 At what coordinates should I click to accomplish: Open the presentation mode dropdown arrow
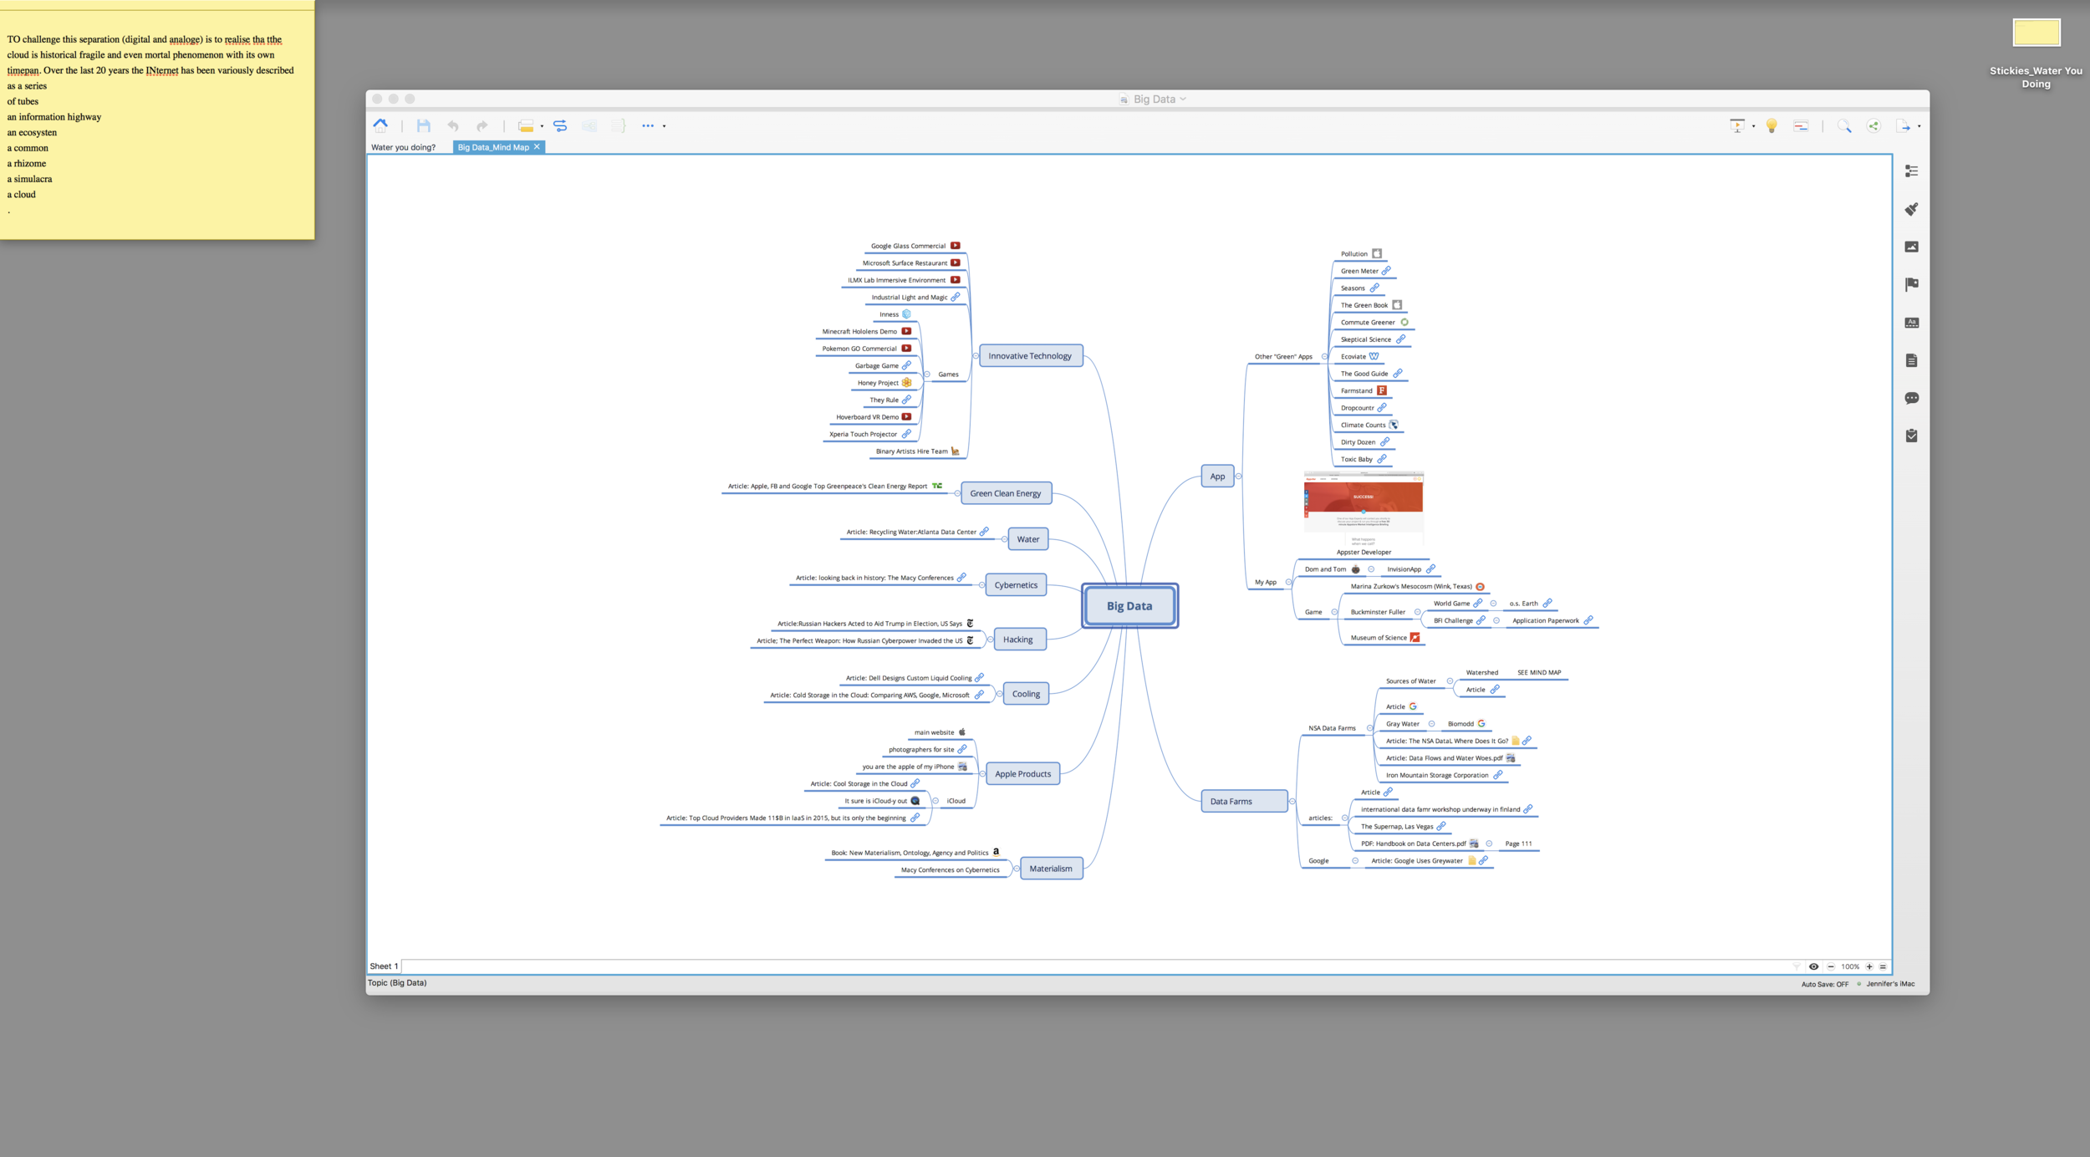(1753, 126)
